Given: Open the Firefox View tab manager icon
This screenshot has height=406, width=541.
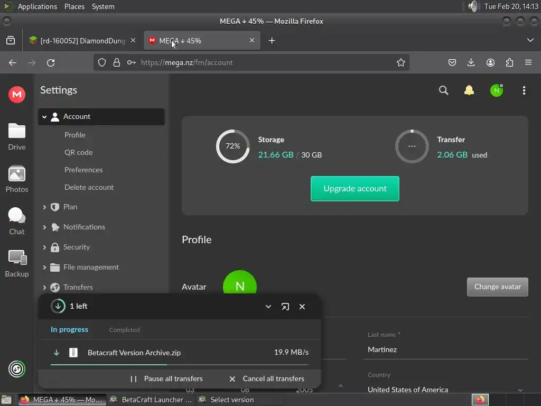Looking at the screenshot, I should click(11, 40).
